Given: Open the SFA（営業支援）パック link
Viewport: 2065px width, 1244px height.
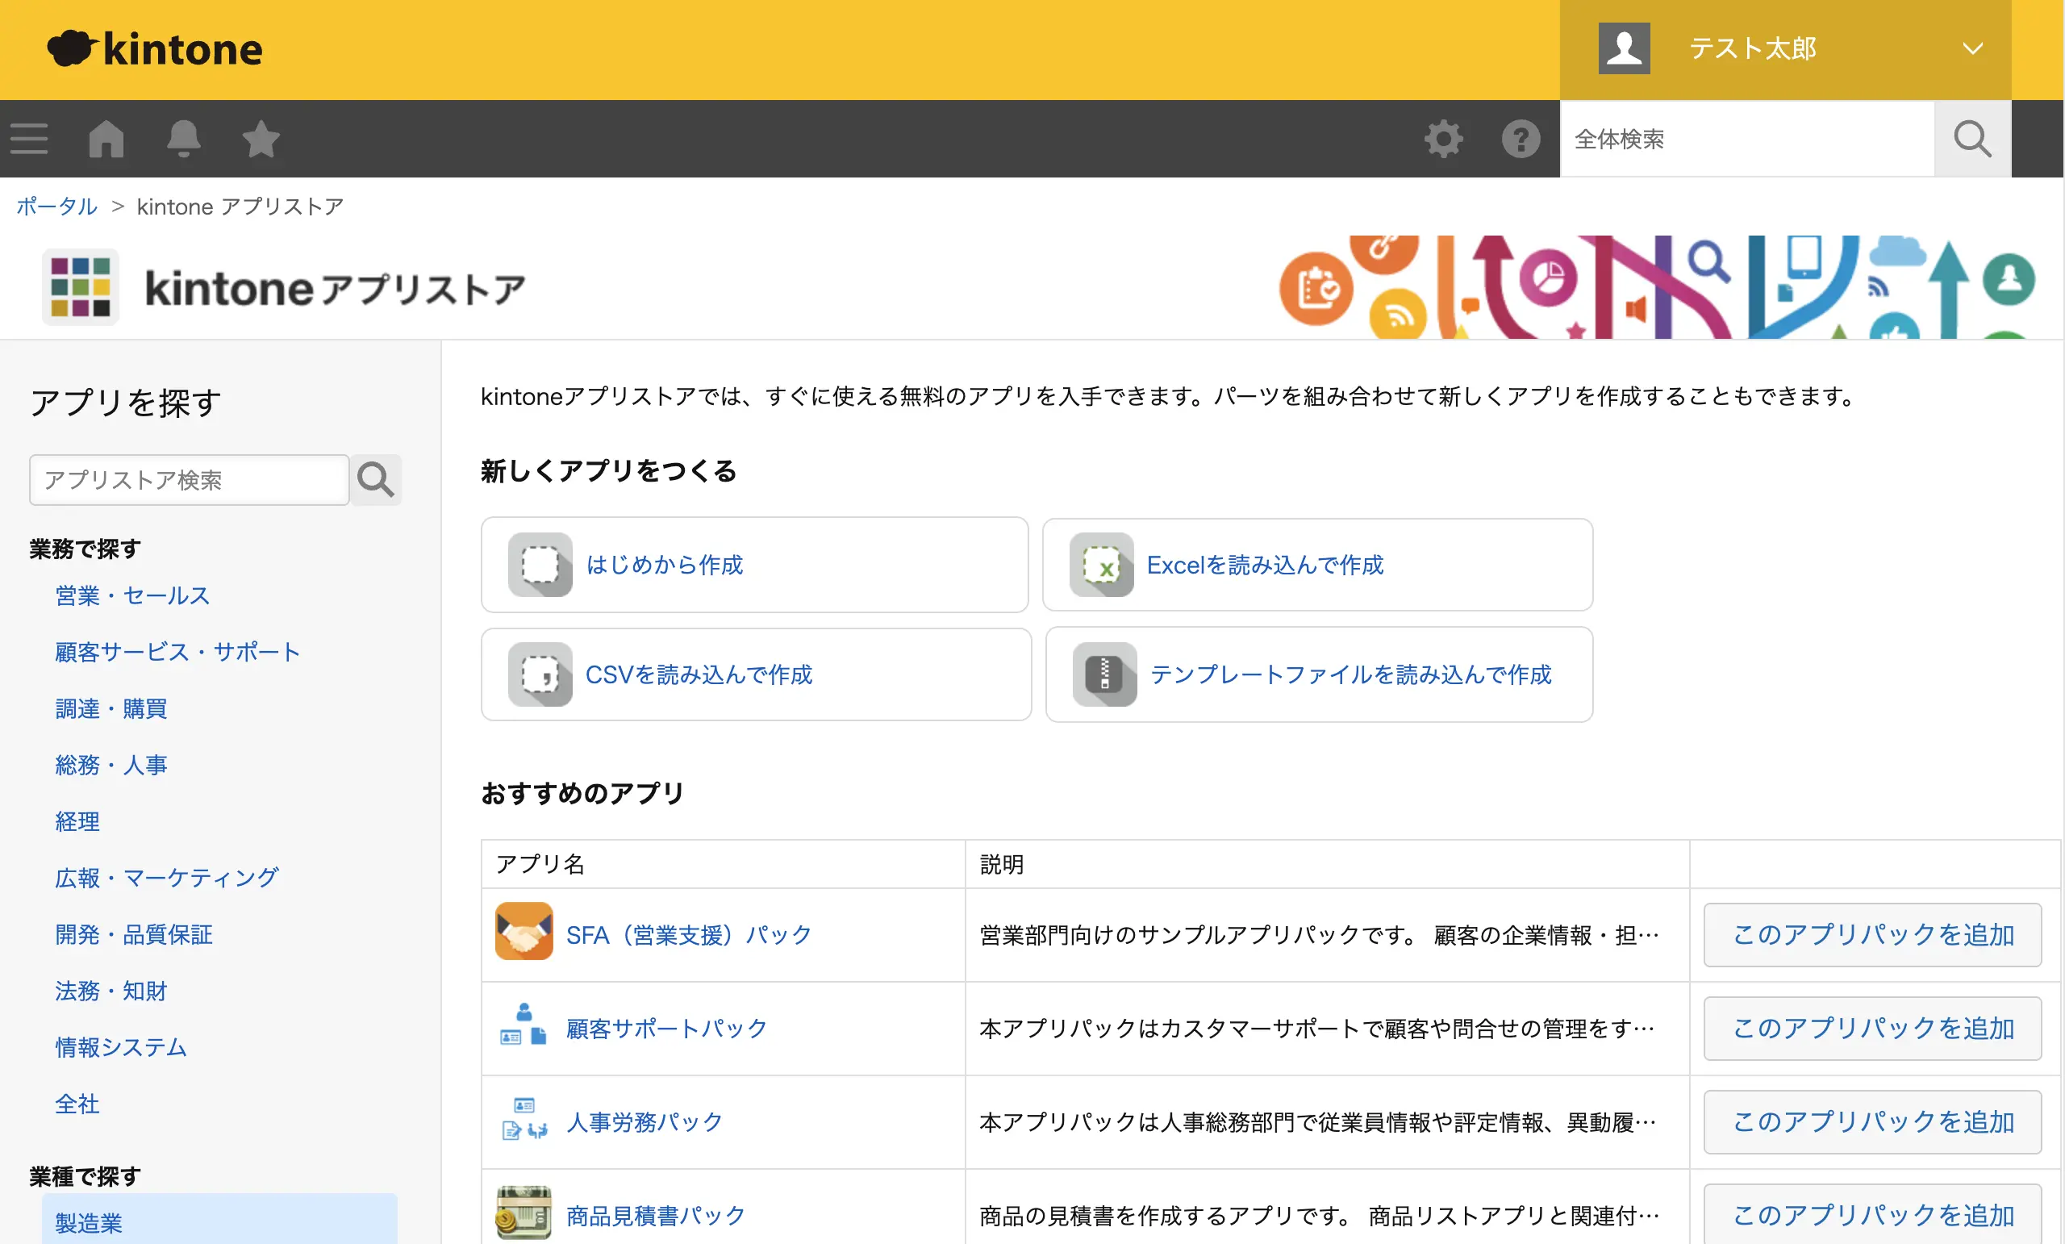Looking at the screenshot, I should coord(689,934).
